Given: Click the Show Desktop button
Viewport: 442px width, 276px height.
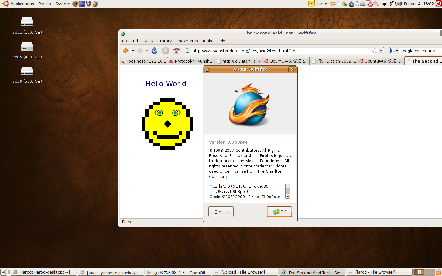Looking at the screenshot, I should (x=4, y=272).
